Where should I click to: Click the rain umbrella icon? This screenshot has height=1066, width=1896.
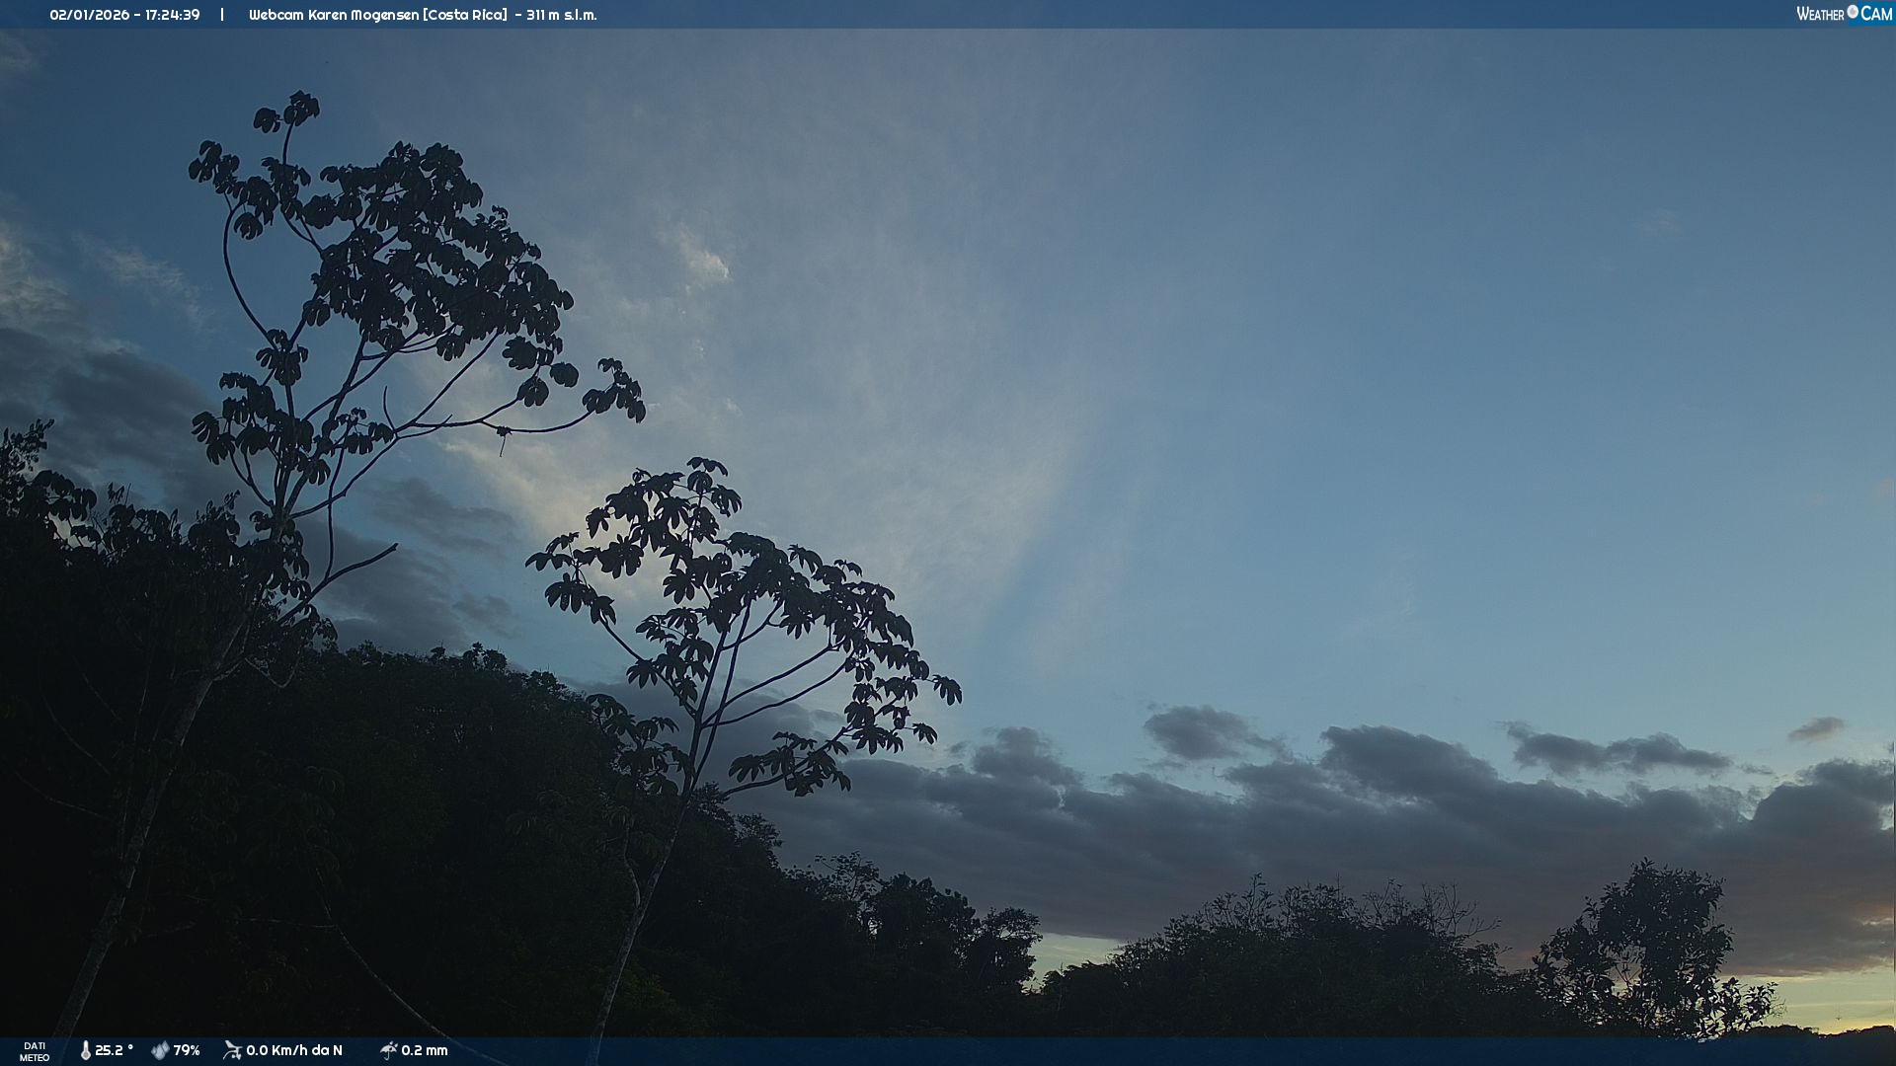click(389, 1050)
